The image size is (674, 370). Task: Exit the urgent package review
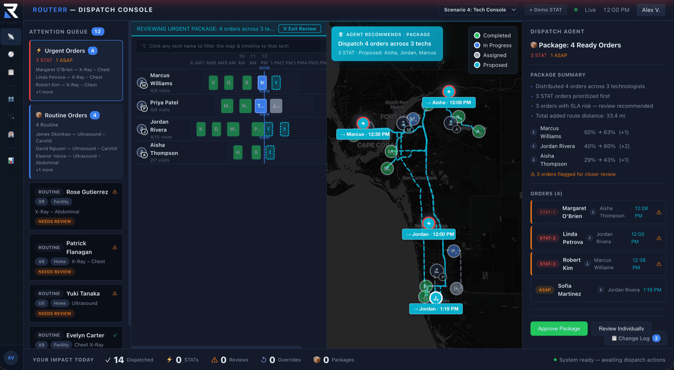(299, 29)
